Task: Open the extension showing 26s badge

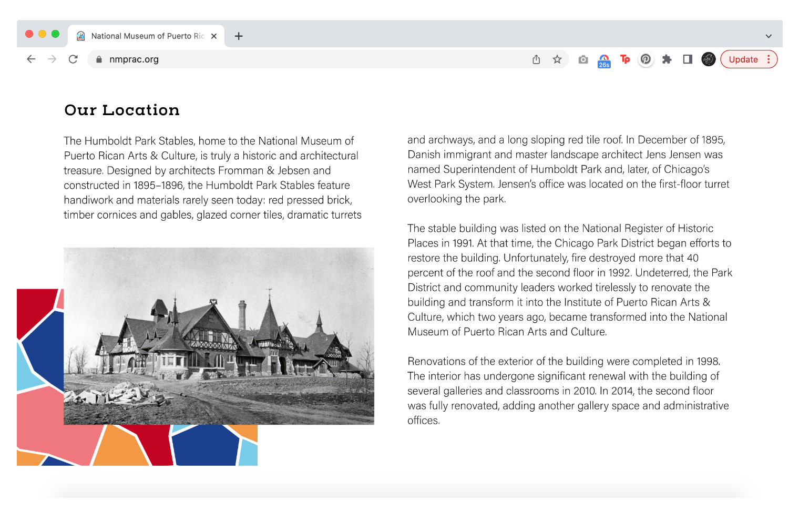Action: click(604, 61)
